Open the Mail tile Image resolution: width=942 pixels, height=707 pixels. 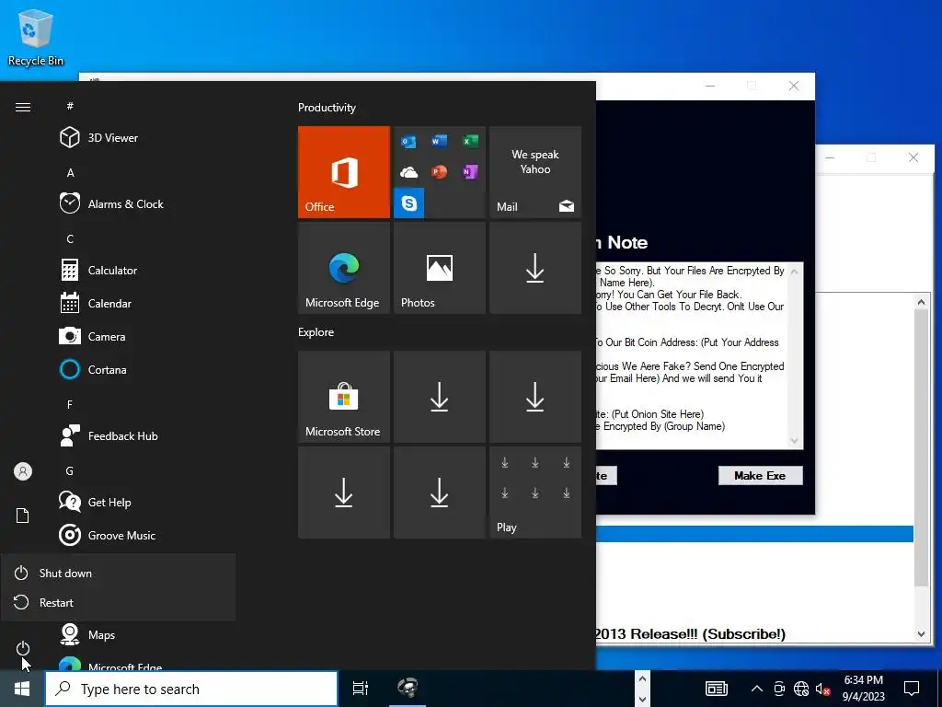(535, 172)
